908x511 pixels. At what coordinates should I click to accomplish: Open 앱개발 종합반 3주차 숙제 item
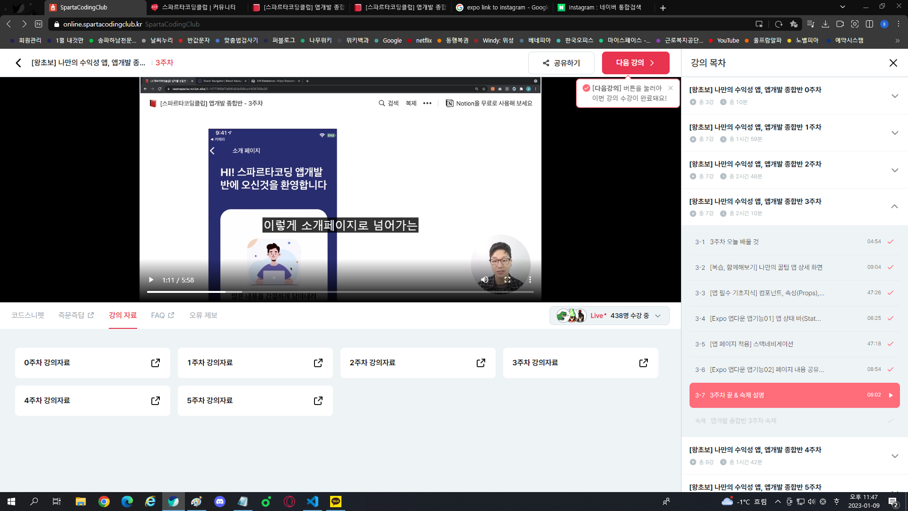click(794, 421)
